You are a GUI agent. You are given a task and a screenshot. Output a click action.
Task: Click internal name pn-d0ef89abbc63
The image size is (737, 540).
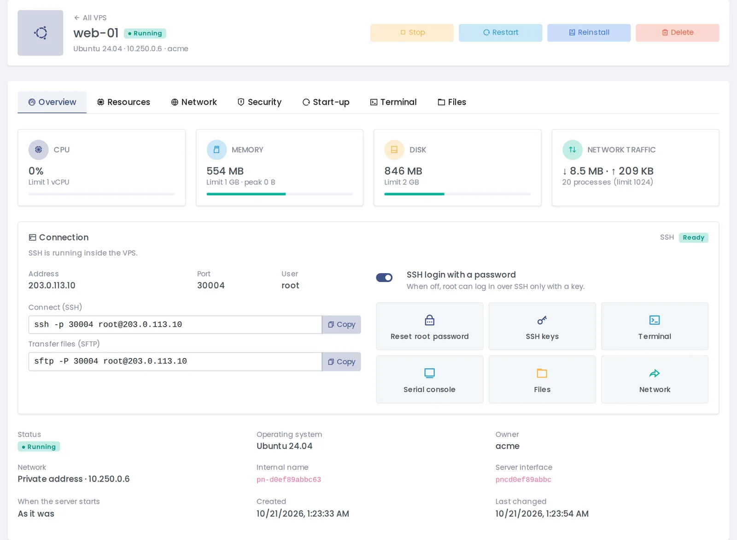(x=289, y=480)
